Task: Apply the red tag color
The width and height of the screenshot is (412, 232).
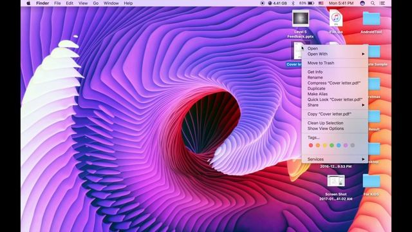Action: pos(311,145)
